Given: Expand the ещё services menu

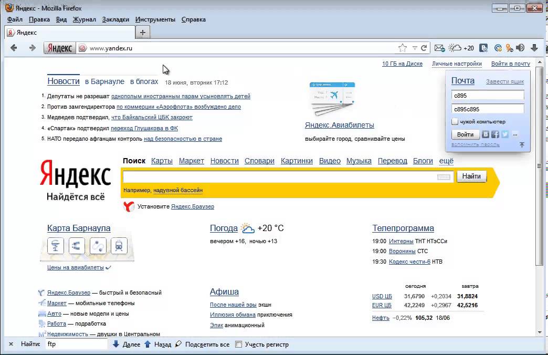Looking at the screenshot, I should click(x=446, y=161).
